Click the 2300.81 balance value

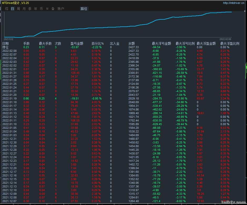tap(133, 73)
